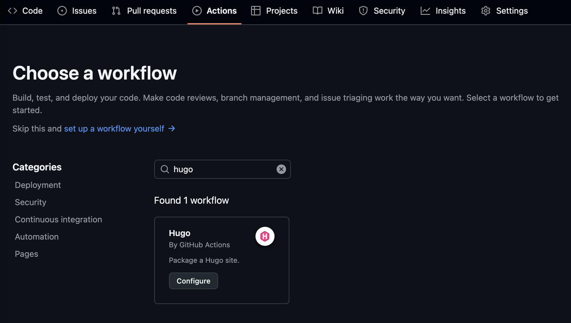
Task: Select the Deployment category
Action: (x=38, y=185)
